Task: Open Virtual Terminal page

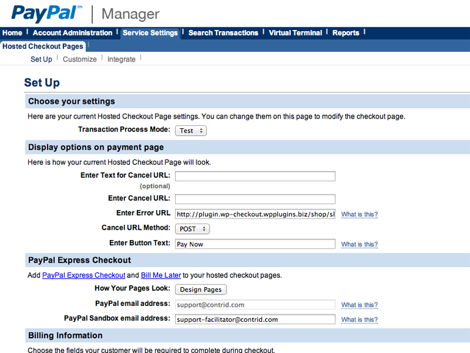Action: click(x=297, y=33)
